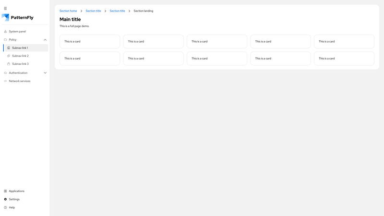Click the Authentication cloud icon

click(x=5, y=73)
